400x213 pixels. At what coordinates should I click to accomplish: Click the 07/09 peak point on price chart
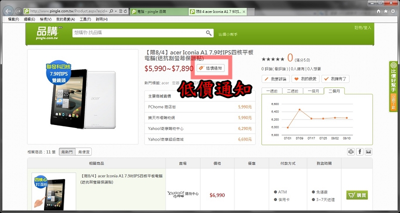coord(299,109)
